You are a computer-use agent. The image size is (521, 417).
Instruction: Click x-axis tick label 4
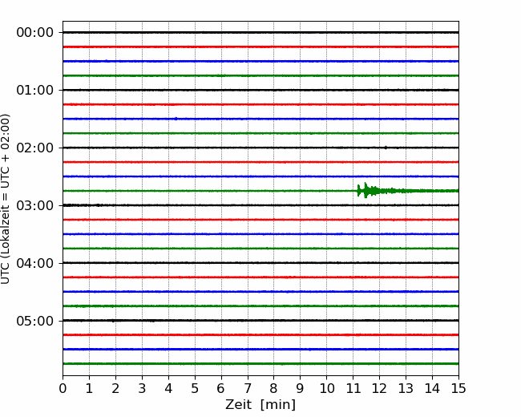pyautogui.click(x=168, y=388)
